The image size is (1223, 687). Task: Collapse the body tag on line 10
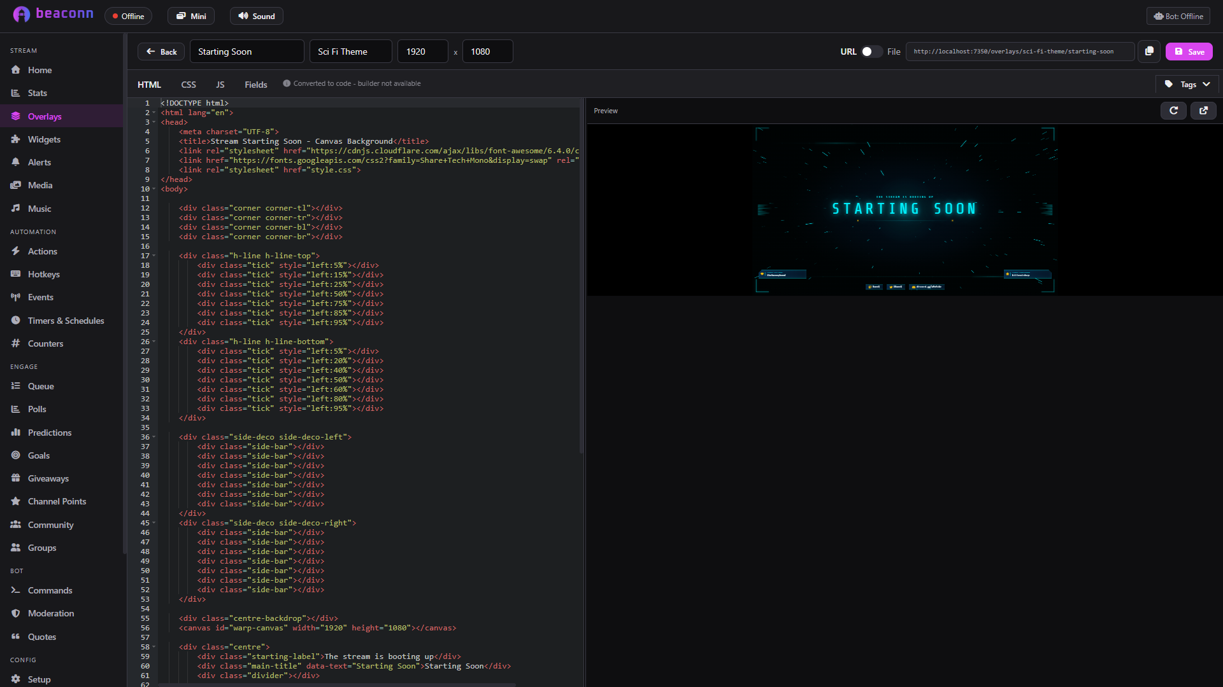[x=154, y=189]
